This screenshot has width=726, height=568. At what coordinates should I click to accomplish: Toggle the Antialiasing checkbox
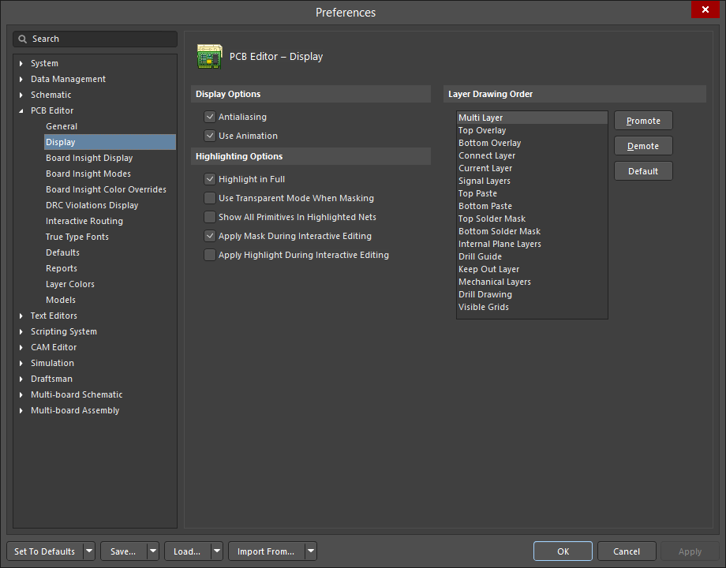pos(210,117)
